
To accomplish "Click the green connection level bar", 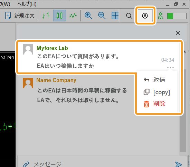I will pos(177,16).
